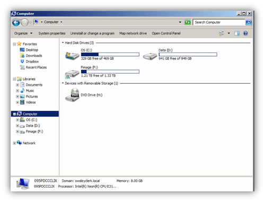Viewport: 265px width, 202px height.
Task: Expand the address bar history dropdown
Action: [x=180, y=22]
